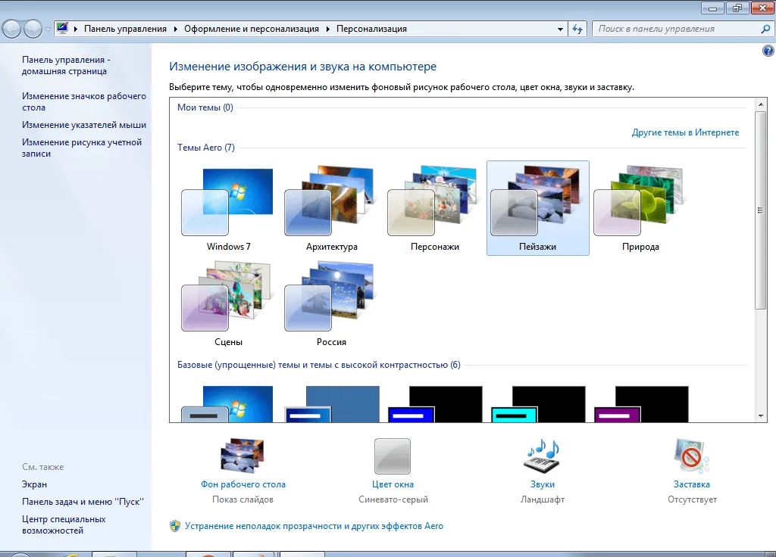Open the Screen Saver (Заставка) icon

tap(691, 456)
